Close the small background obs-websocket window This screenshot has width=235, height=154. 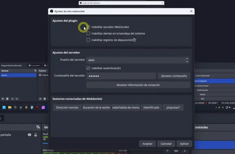pyautogui.click(x=162, y=3)
